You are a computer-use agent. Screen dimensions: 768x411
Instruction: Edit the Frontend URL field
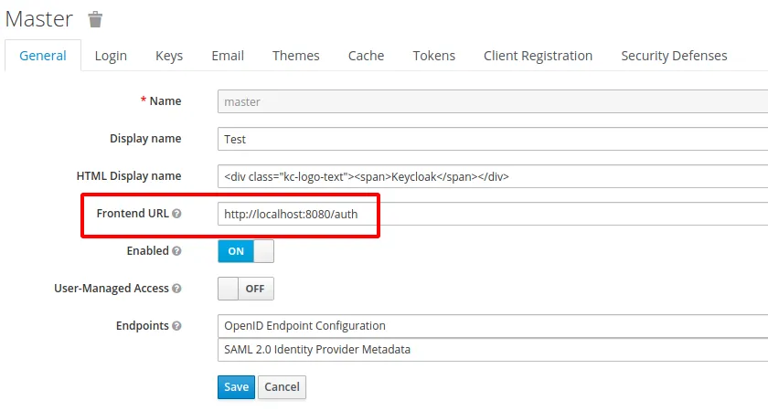pyautogui.click(x=493, y=214)
